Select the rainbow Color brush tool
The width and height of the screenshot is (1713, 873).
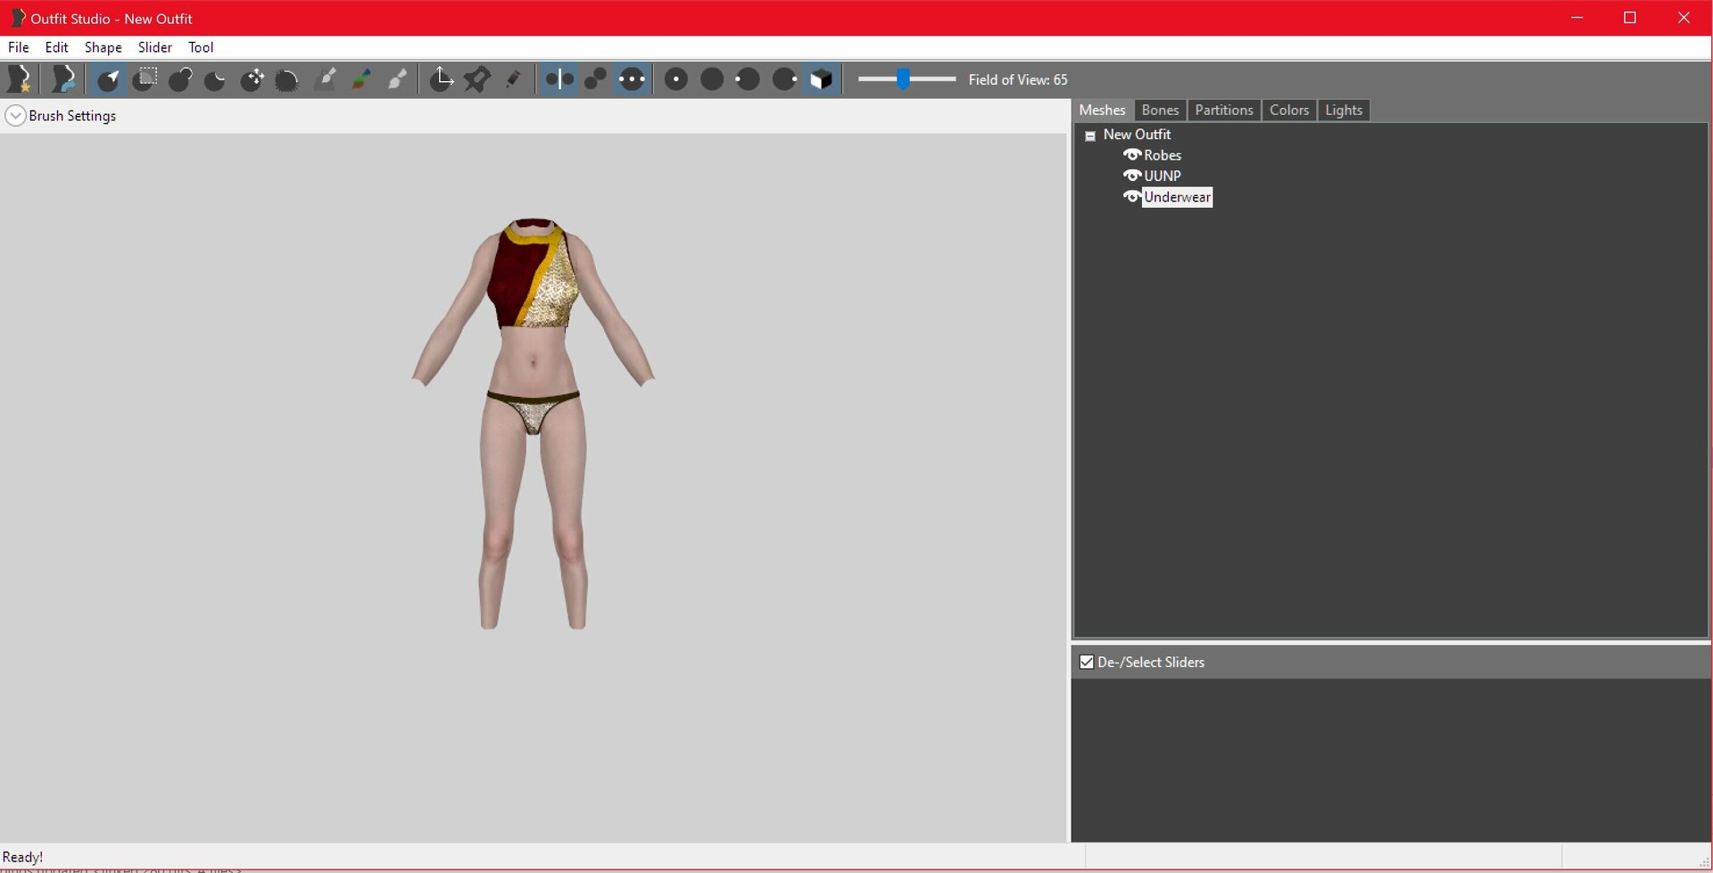click(x=361, y=79)
